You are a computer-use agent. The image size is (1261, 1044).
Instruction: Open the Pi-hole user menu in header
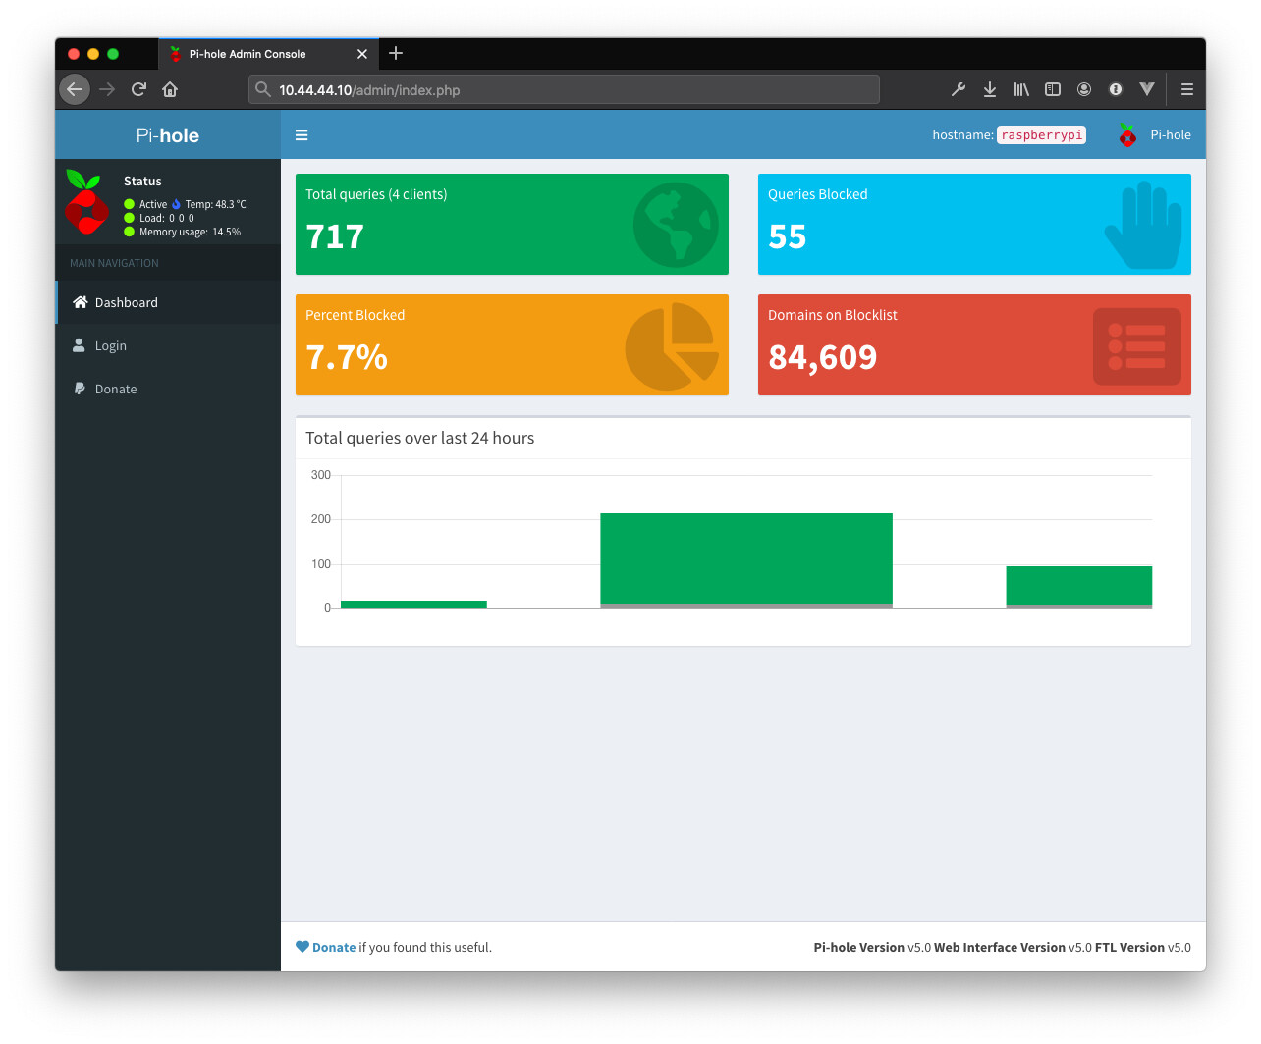[1155, 135]
